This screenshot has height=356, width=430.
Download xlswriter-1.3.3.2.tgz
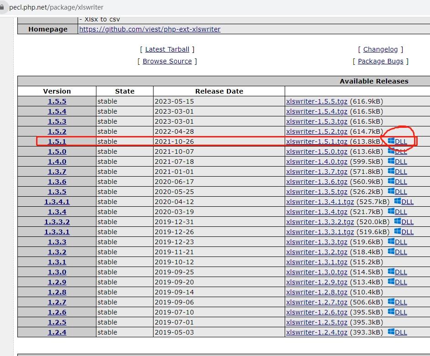coord(320,222)
